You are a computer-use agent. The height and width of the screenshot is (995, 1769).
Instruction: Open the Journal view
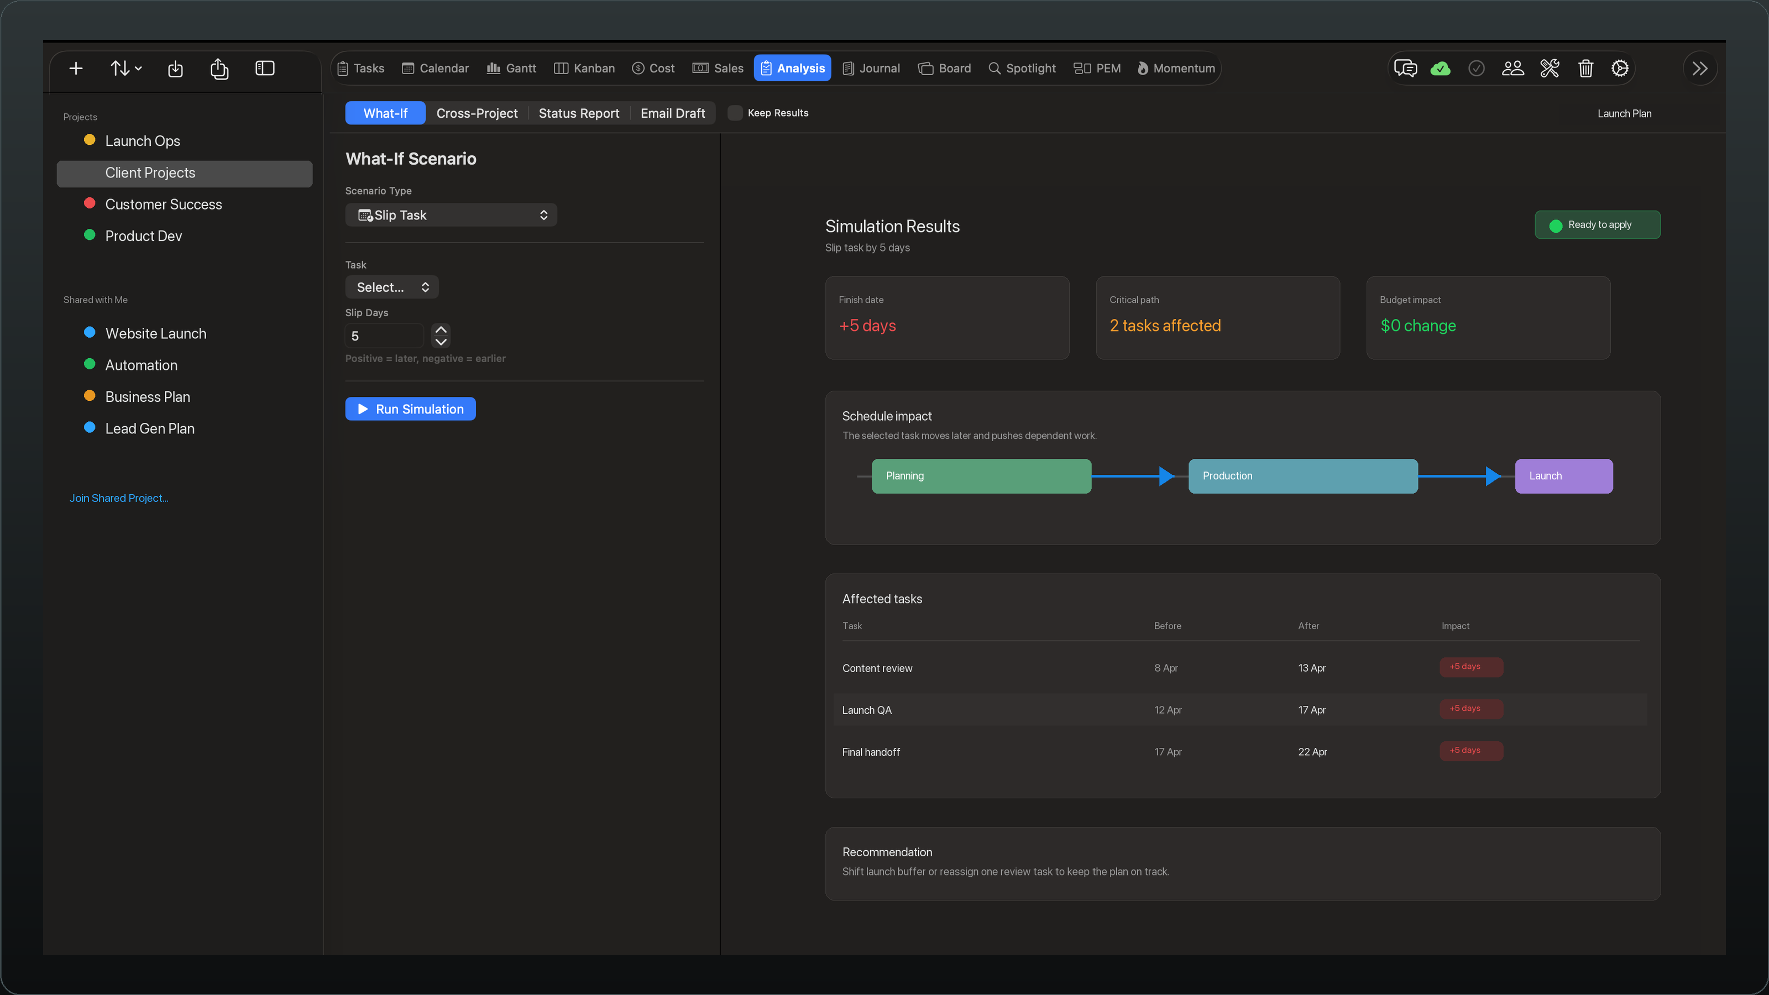click(x=871, y=69)
